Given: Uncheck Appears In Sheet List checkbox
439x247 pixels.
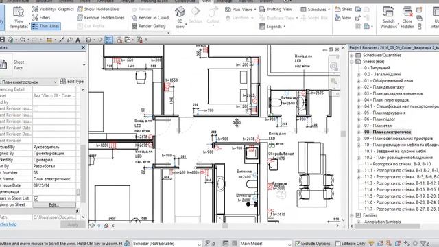Looking at the screenshot, I should pos(36,198).
